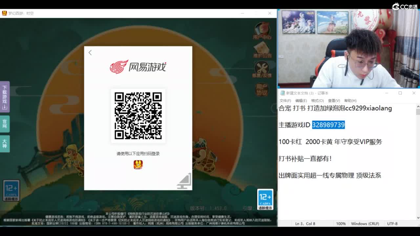Click 100% zoom in Notepad status bar
Viewport: 420px width, 236px height.
tap(341, 224)
